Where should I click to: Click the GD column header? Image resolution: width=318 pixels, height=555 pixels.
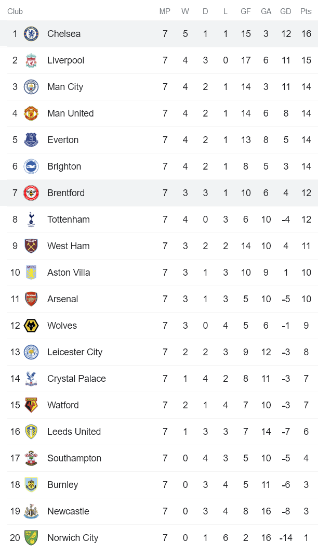(x=286, y=11)
